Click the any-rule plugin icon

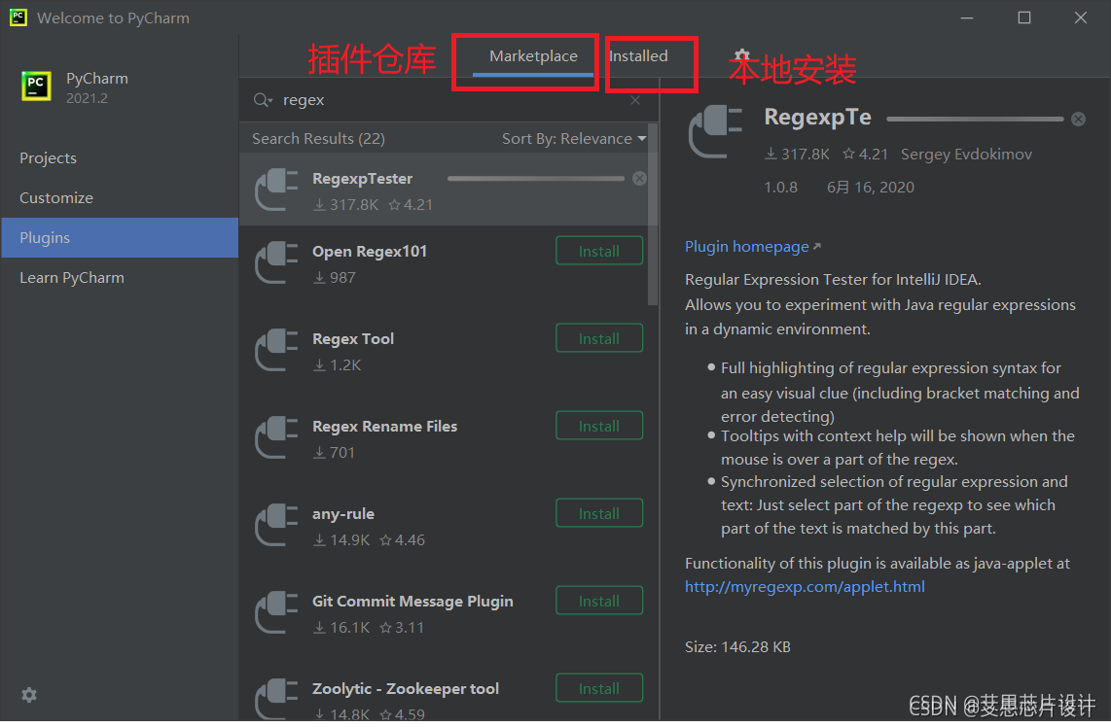click(x=277, y=525)
